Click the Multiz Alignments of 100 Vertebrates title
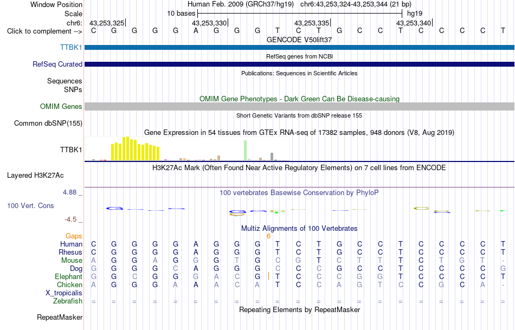The height and width of the screenshot is (330, 515). click(x=299, y=228)
